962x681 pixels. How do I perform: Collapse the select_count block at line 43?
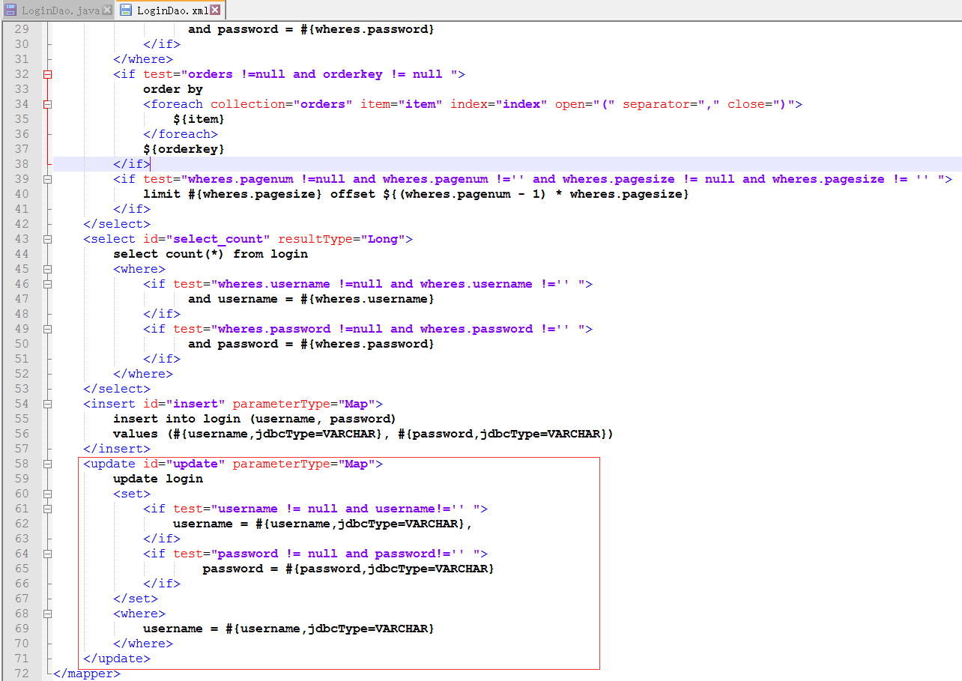[47, 239]
